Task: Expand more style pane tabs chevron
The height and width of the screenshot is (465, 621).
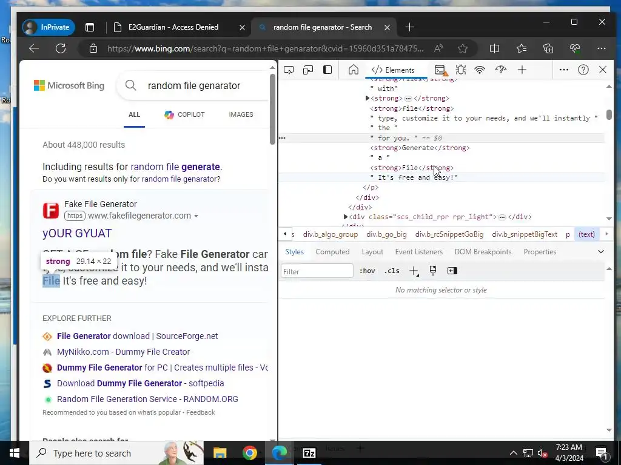Action: click(601, 252)
